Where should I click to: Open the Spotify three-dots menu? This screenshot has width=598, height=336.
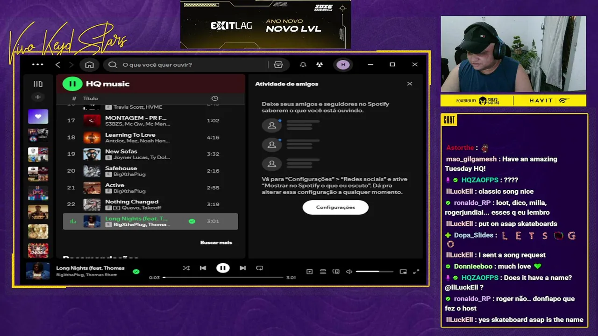coord(37,64)
